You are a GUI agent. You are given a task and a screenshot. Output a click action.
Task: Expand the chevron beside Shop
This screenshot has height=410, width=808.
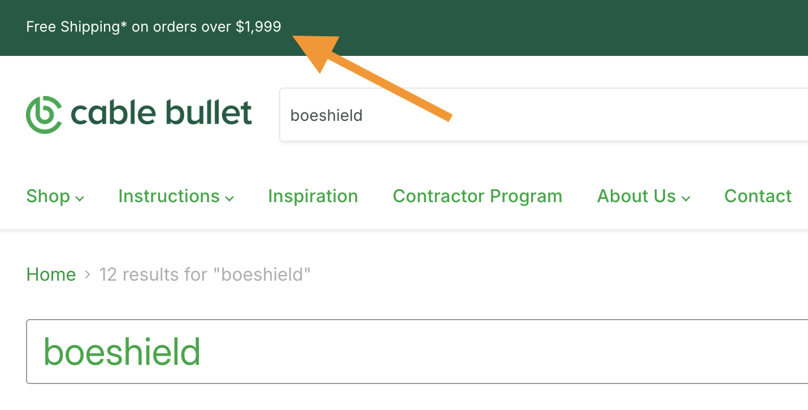pos(80,198)
